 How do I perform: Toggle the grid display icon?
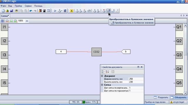point(2,21)
